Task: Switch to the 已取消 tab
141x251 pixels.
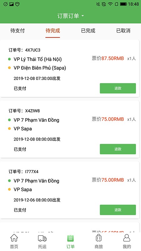Action: tap(123, 30)
